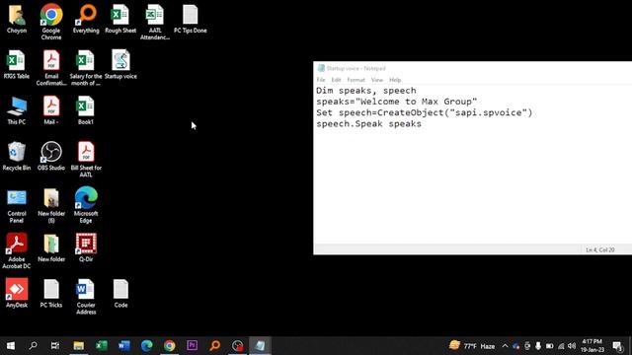Switch to Excel on the taskbar

point(102,346)
